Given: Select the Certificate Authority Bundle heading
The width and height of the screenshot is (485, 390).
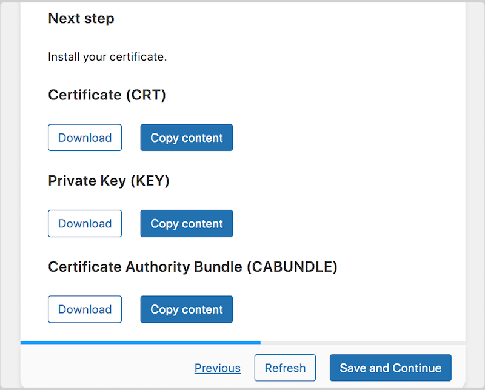Looking at the screenshot, I should pos(192,267).
